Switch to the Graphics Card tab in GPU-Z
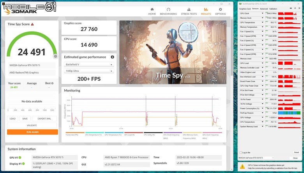This screenshot has width=304, height=173. coord(245,9)
